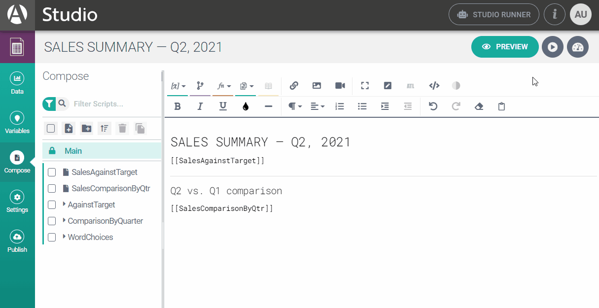Image resolution: width=599 pixels, height=308 pixels.
Task: Expand the AgainstTarget folder
Action: (64, 205)
